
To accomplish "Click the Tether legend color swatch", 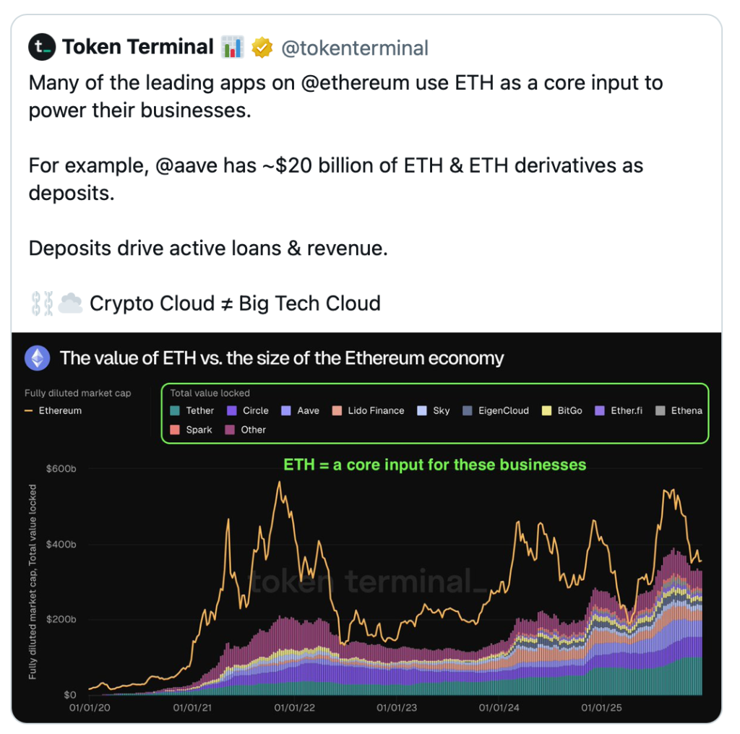I will [x=176, y=410].
